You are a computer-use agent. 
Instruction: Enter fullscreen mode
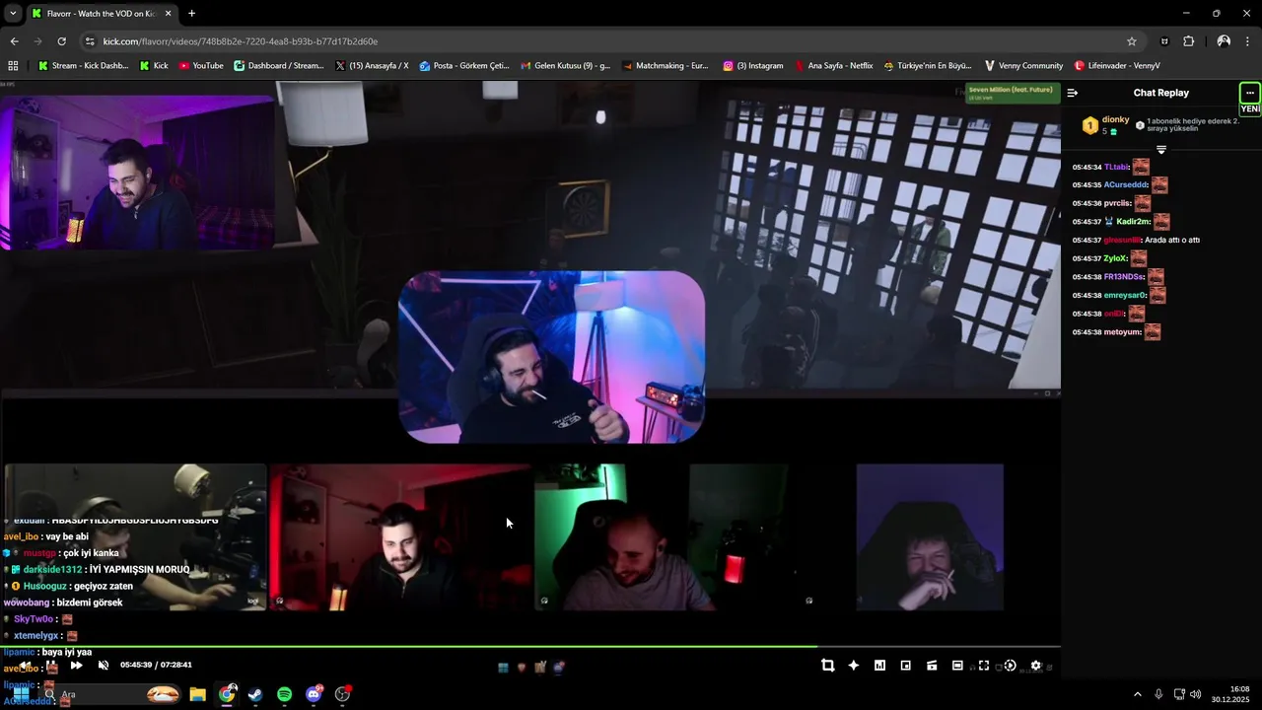coord(983,666)
